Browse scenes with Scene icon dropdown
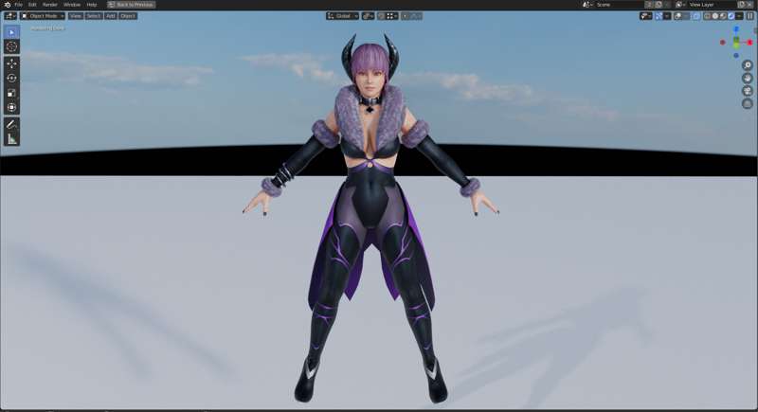758x412 pixels. point(587,5)
